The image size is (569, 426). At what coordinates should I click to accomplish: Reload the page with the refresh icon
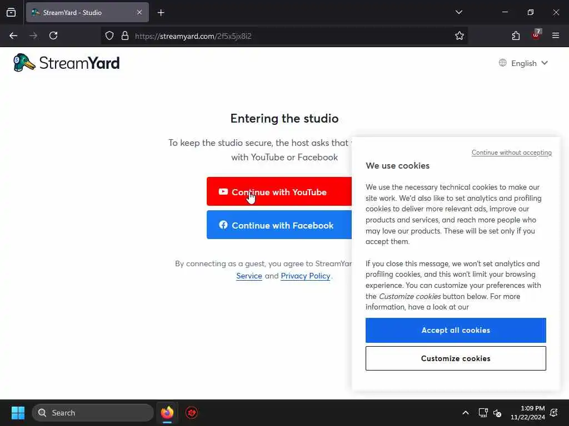[x=53, y=35]
